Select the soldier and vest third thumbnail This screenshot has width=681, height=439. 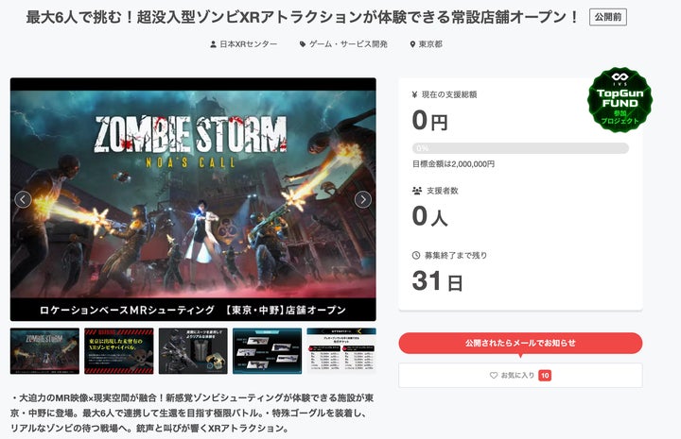[x=193, y=351]
